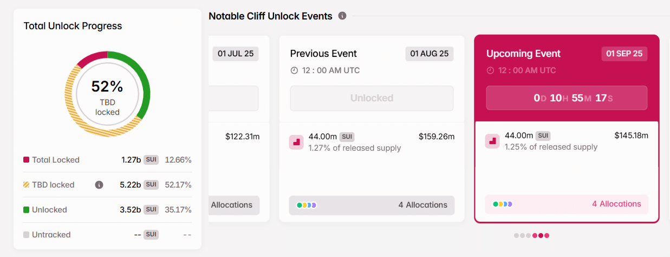Click the Total Locked legend row

tap(107, 160)
